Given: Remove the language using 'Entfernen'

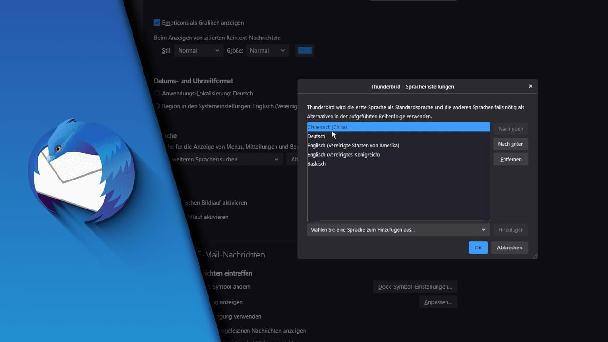Looking at the screenshot, I should click(511, 159).
